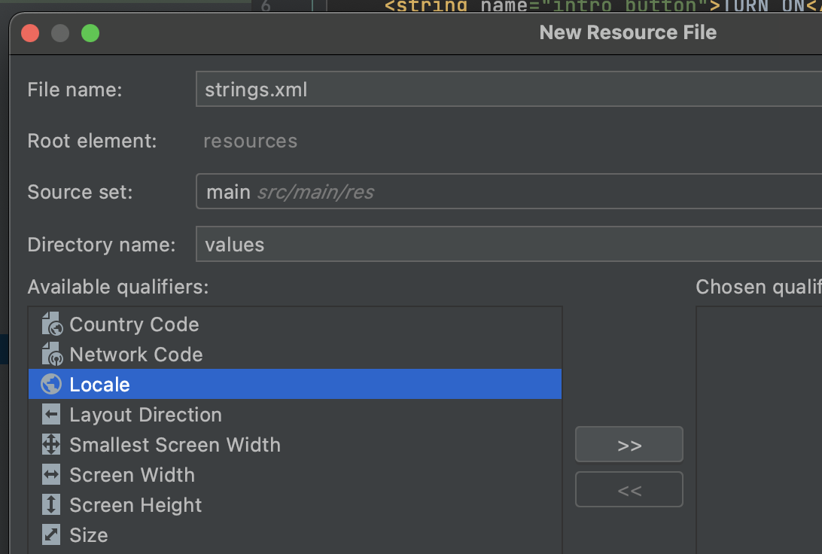The width and height of the screenshot is (822, 554).
Task: Select the Network Code qualifier icon
Action: (x=52, y=355)
